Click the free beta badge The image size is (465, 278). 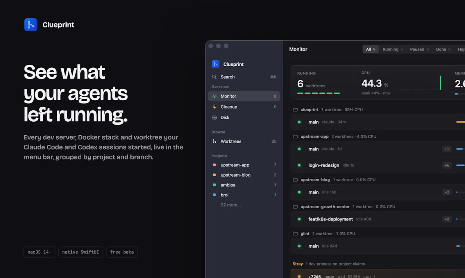click(x=122, y=252)
